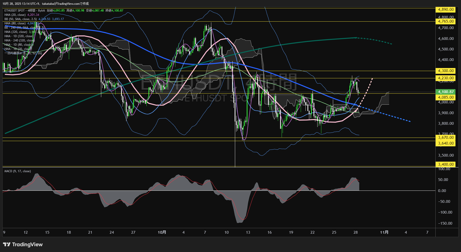This screenshot has width=461, height=252.
Task: Select the 4,230.00 price level label
Action: coord(446,78)
